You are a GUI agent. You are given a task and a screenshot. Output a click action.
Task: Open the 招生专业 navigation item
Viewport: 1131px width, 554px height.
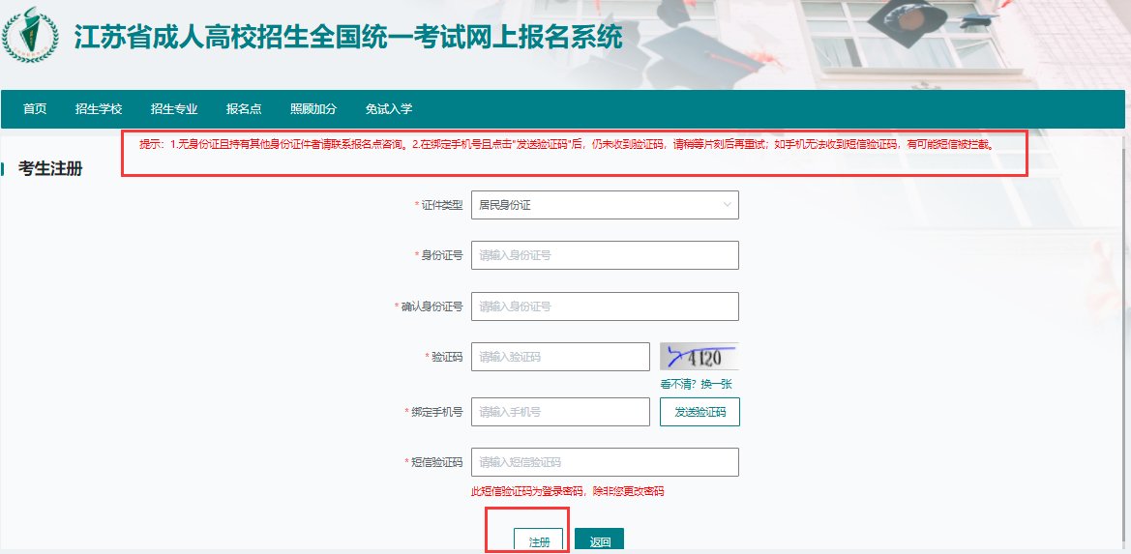coord(174,108)
